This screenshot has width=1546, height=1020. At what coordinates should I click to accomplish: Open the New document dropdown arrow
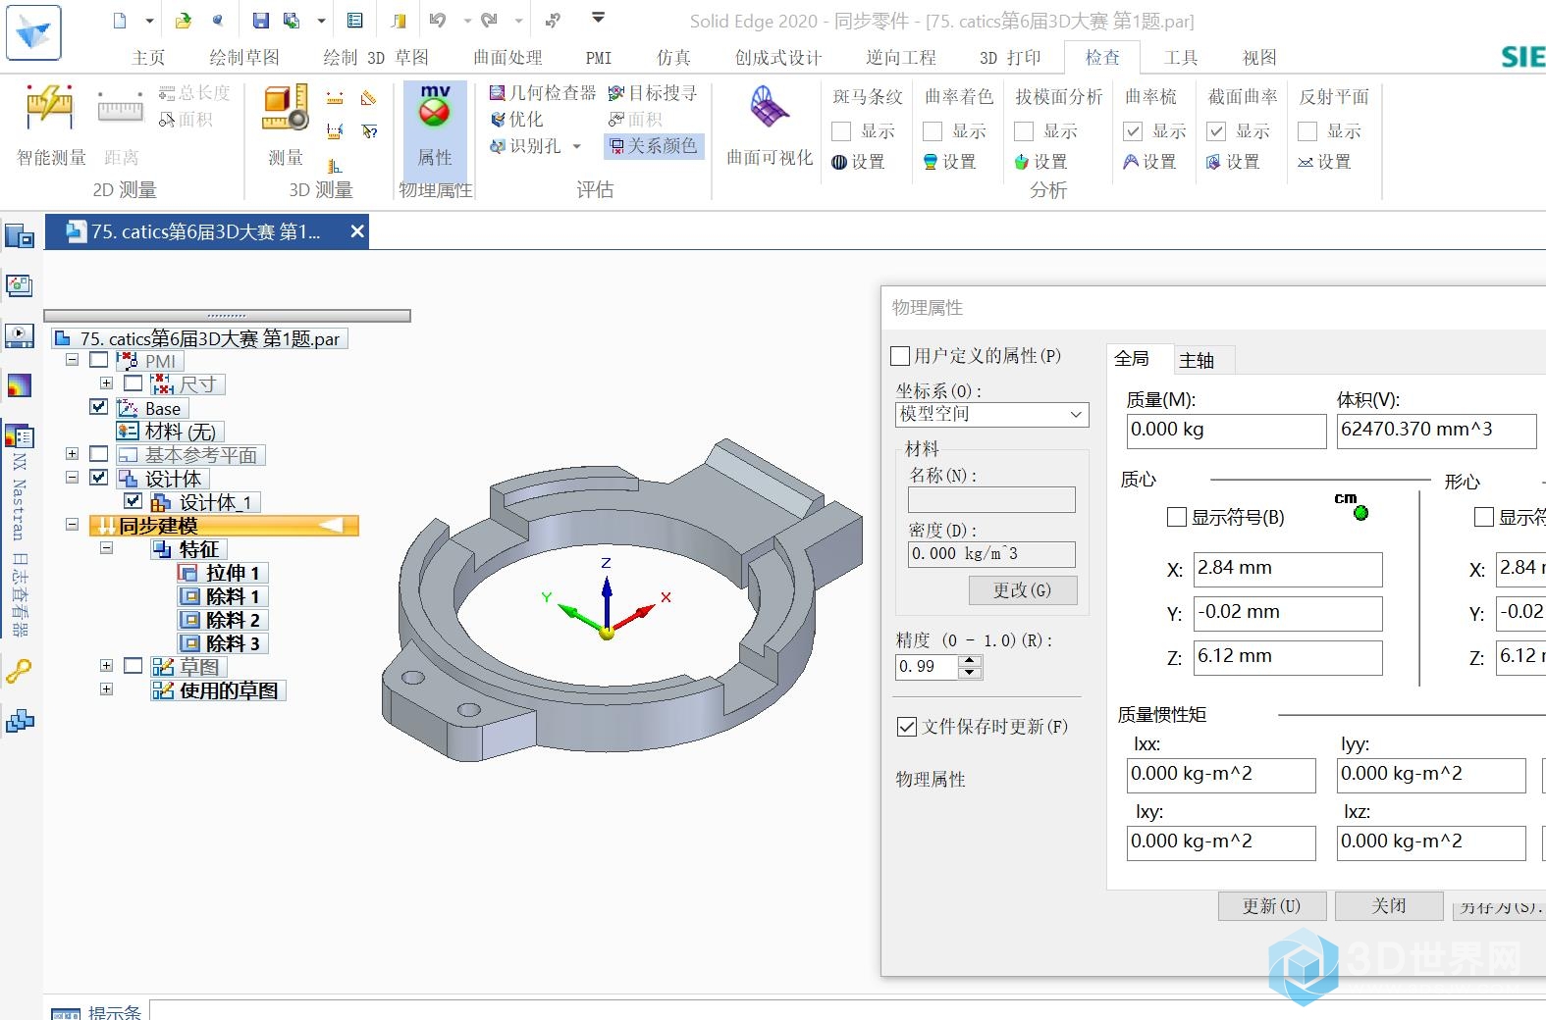pos(149,20)
